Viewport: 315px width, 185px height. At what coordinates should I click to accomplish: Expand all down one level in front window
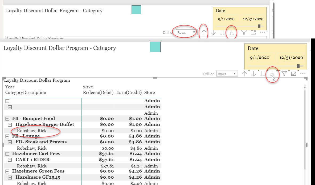tap(272, 74)
